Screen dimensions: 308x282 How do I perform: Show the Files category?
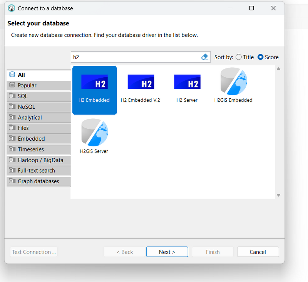click(39, 128)
